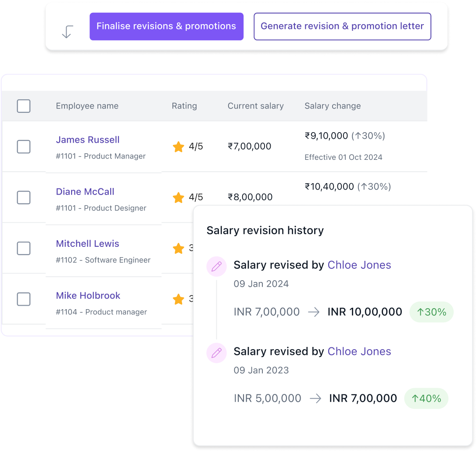Click the Finalise revisions & promotions button
Viewport: 476px width, 451px height.
pos(166,26)
